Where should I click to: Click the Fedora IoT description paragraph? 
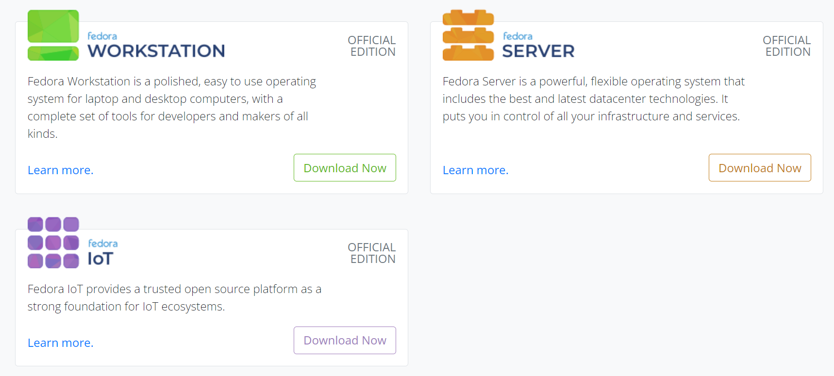[175, 298]
